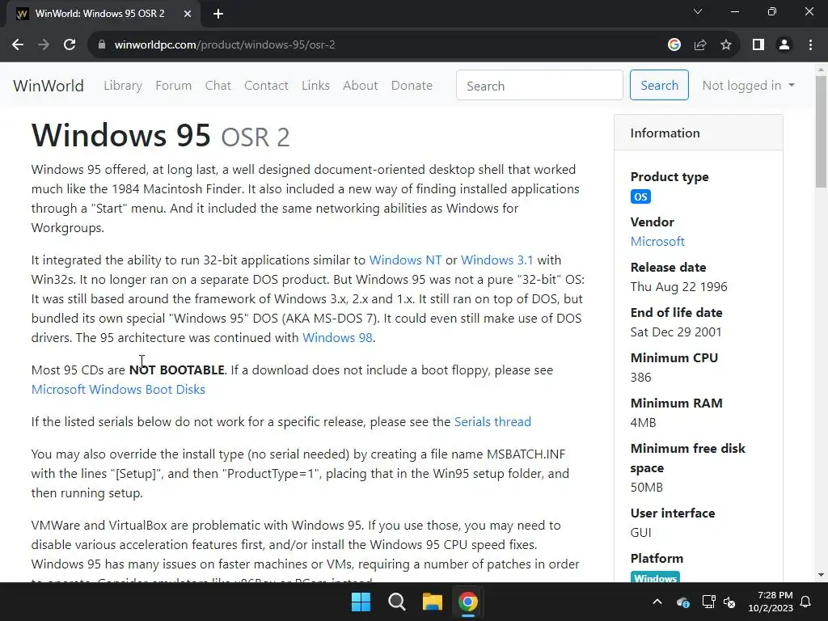Bookmark this page with the star

point(726,45)
